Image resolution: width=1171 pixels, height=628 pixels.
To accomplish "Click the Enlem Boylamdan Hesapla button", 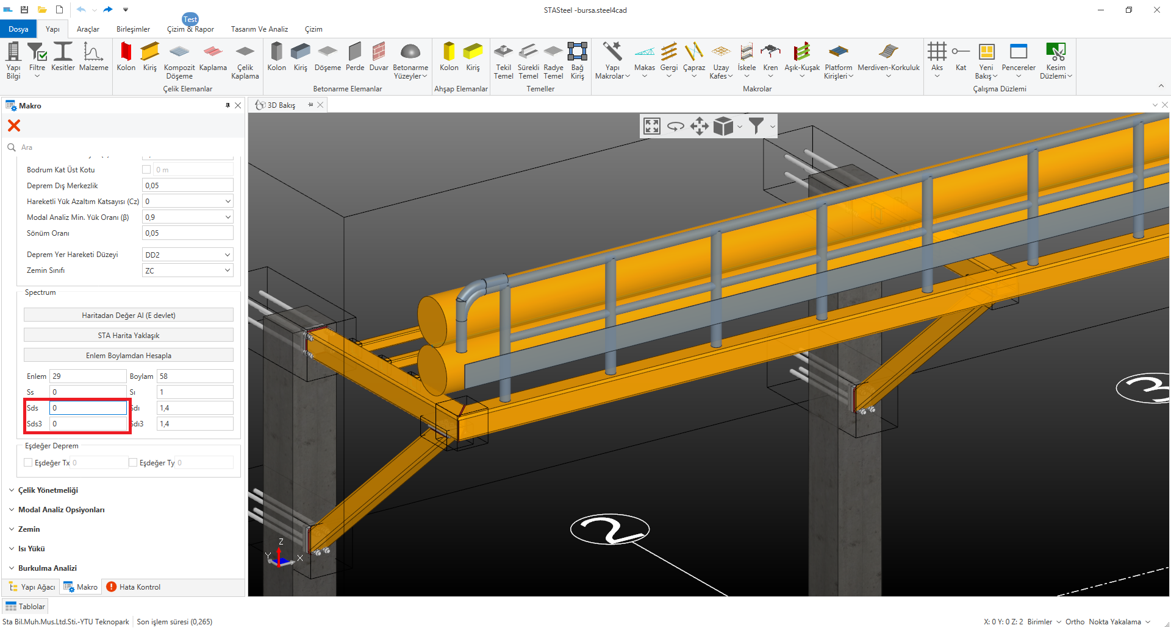I will click(129, 355).
